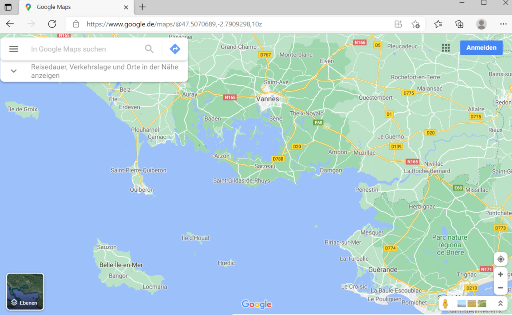Click the Rochefort-en-Terre label

(415, 77)
